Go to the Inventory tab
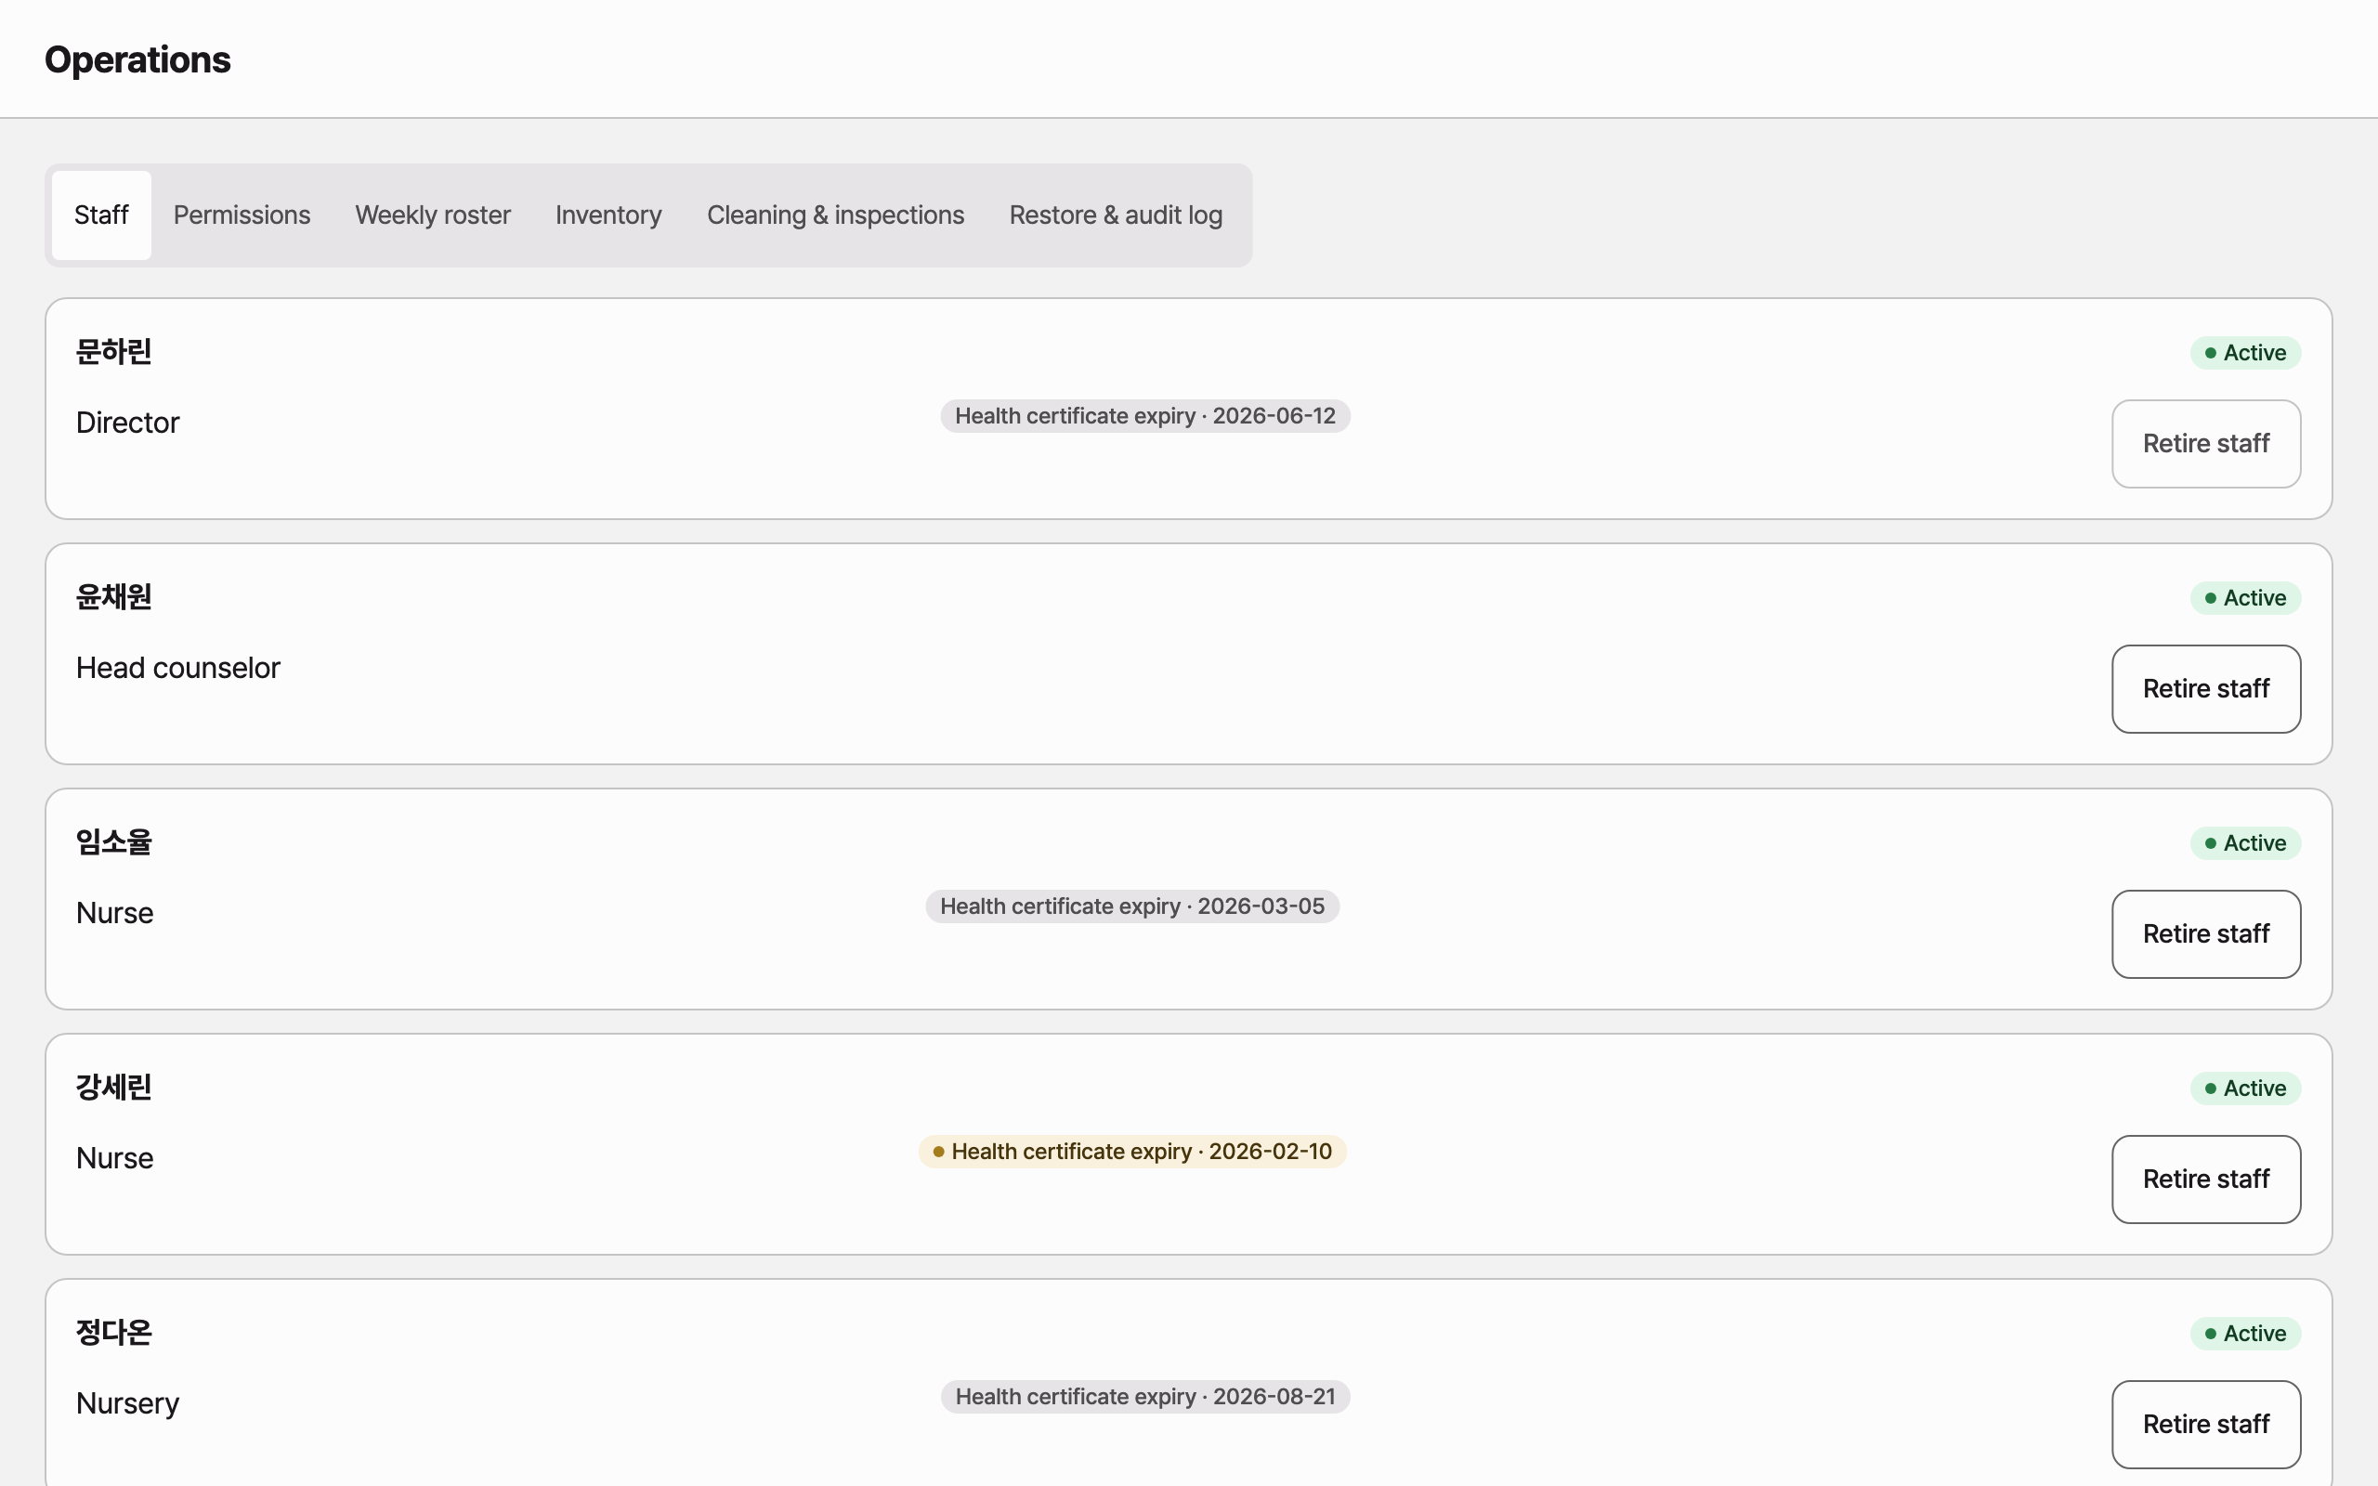Image resolution: width=2378 pixels, height=1486 pixels. [608, 215]
